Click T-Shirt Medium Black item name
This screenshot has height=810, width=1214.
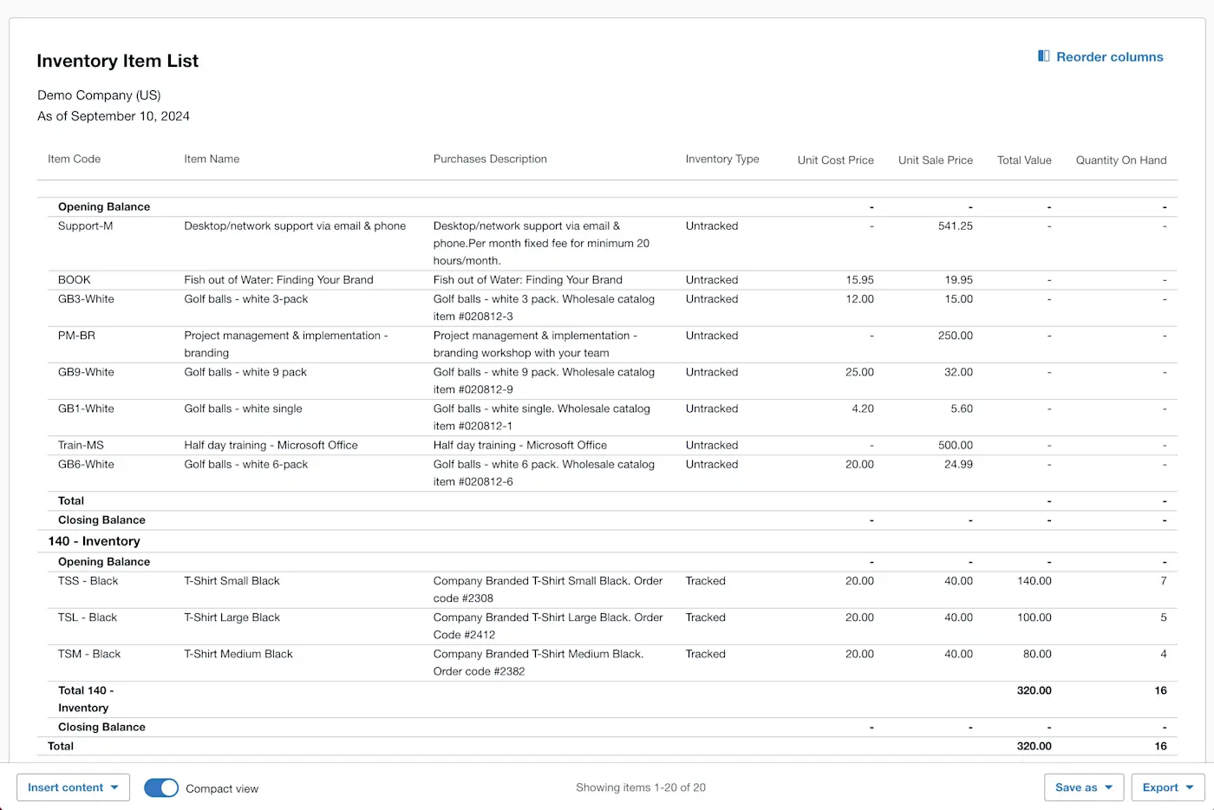[x=238, y=653]
